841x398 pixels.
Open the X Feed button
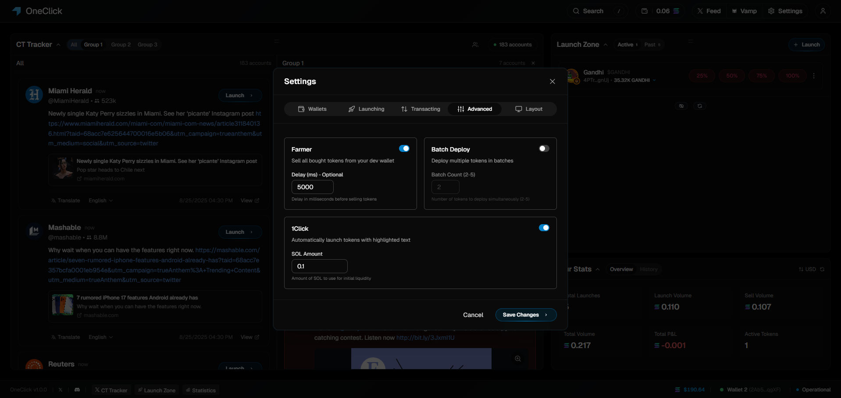[x=709, y=11]
